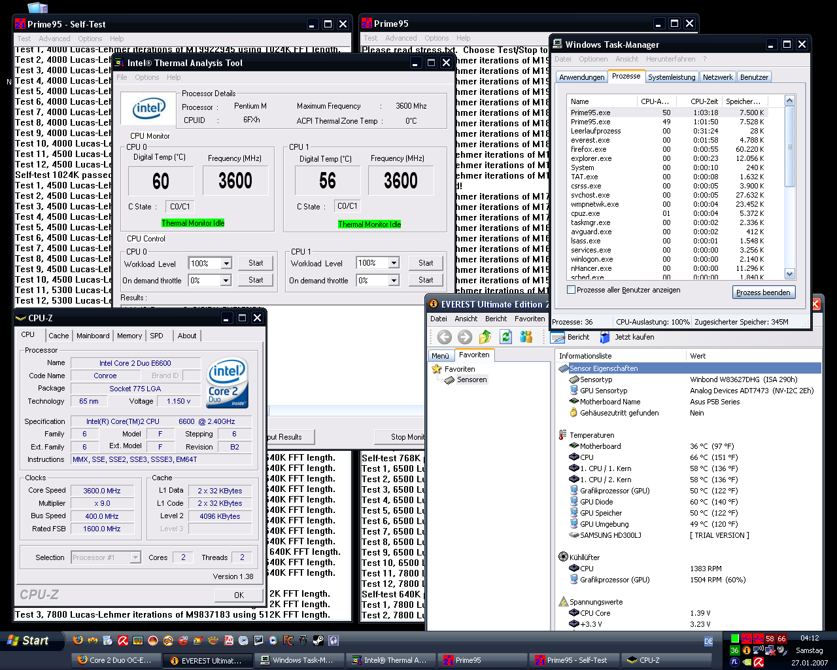Click the DE language indicator in taskbar
This screenshot has height=670, width=837.
point(708,641)
